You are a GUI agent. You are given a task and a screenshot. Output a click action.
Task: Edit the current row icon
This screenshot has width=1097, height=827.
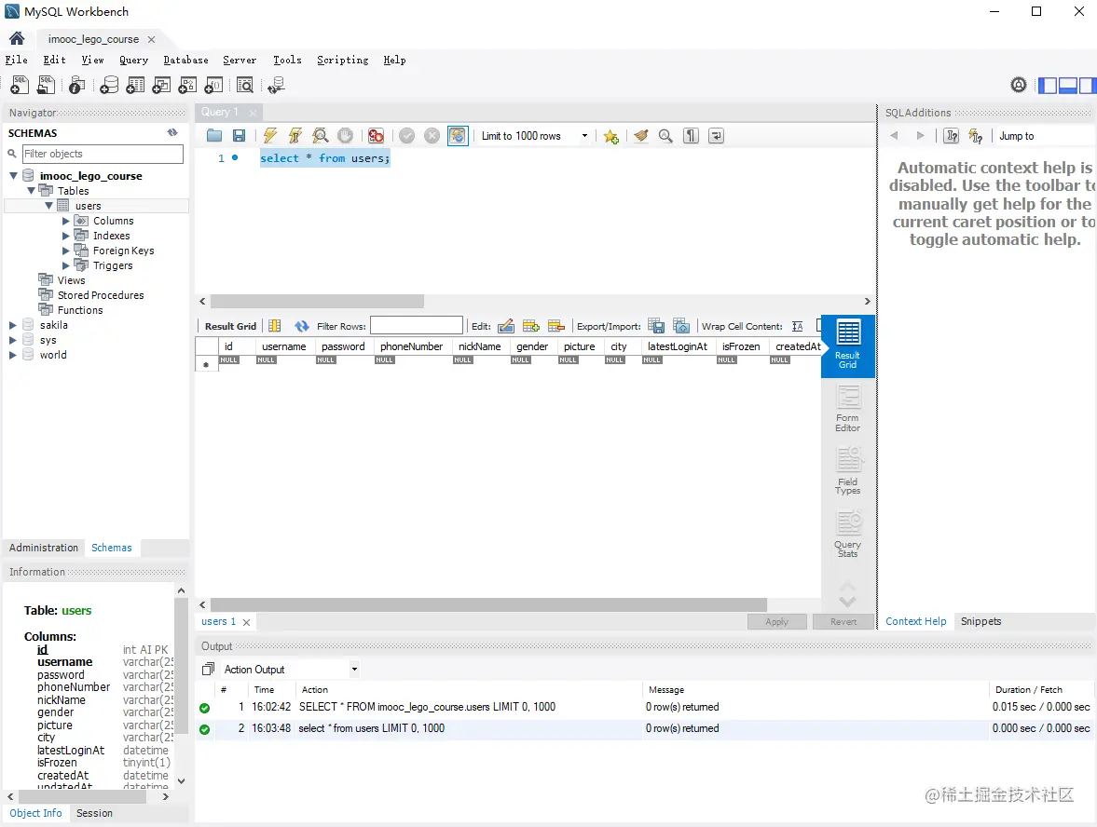pyautogui.click(x=506, y=326)
